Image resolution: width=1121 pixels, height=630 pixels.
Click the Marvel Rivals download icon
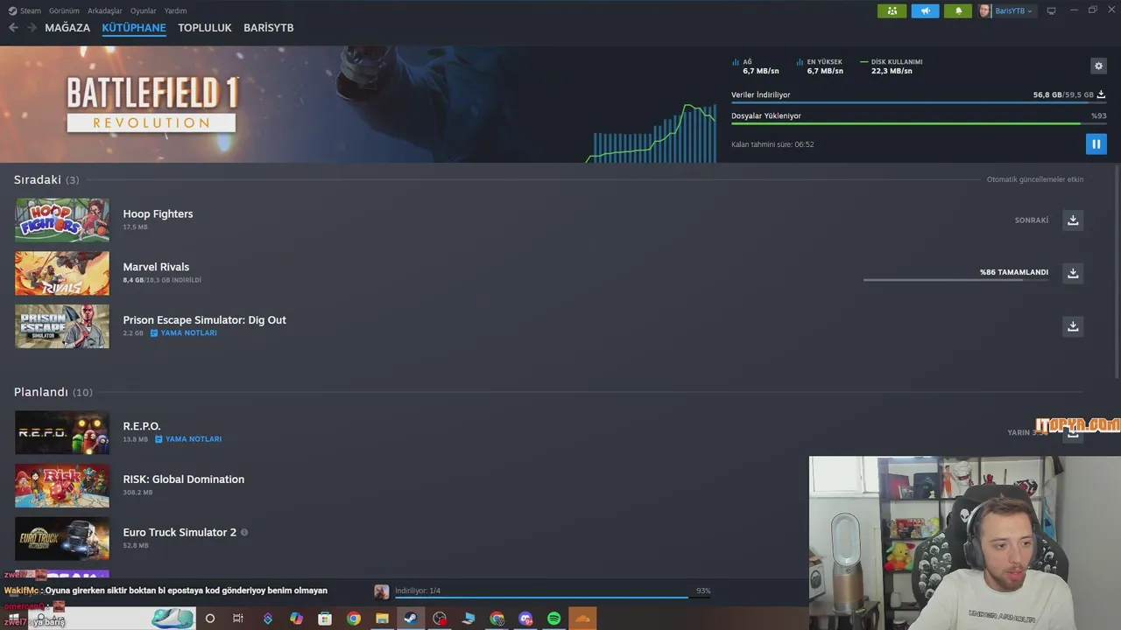click(1073, 273)
